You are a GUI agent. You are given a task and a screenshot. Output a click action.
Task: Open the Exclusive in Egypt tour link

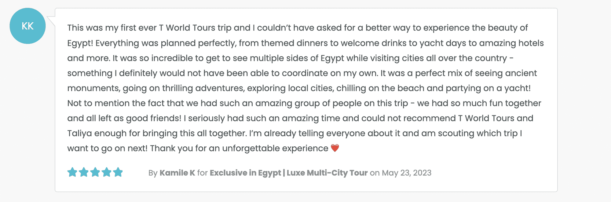pos(245,173)
